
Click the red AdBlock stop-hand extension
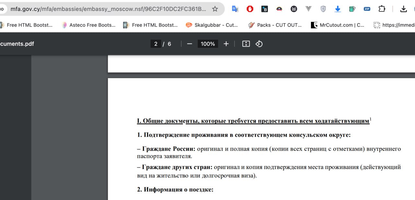pyautogui.click(x=250, y=9)
